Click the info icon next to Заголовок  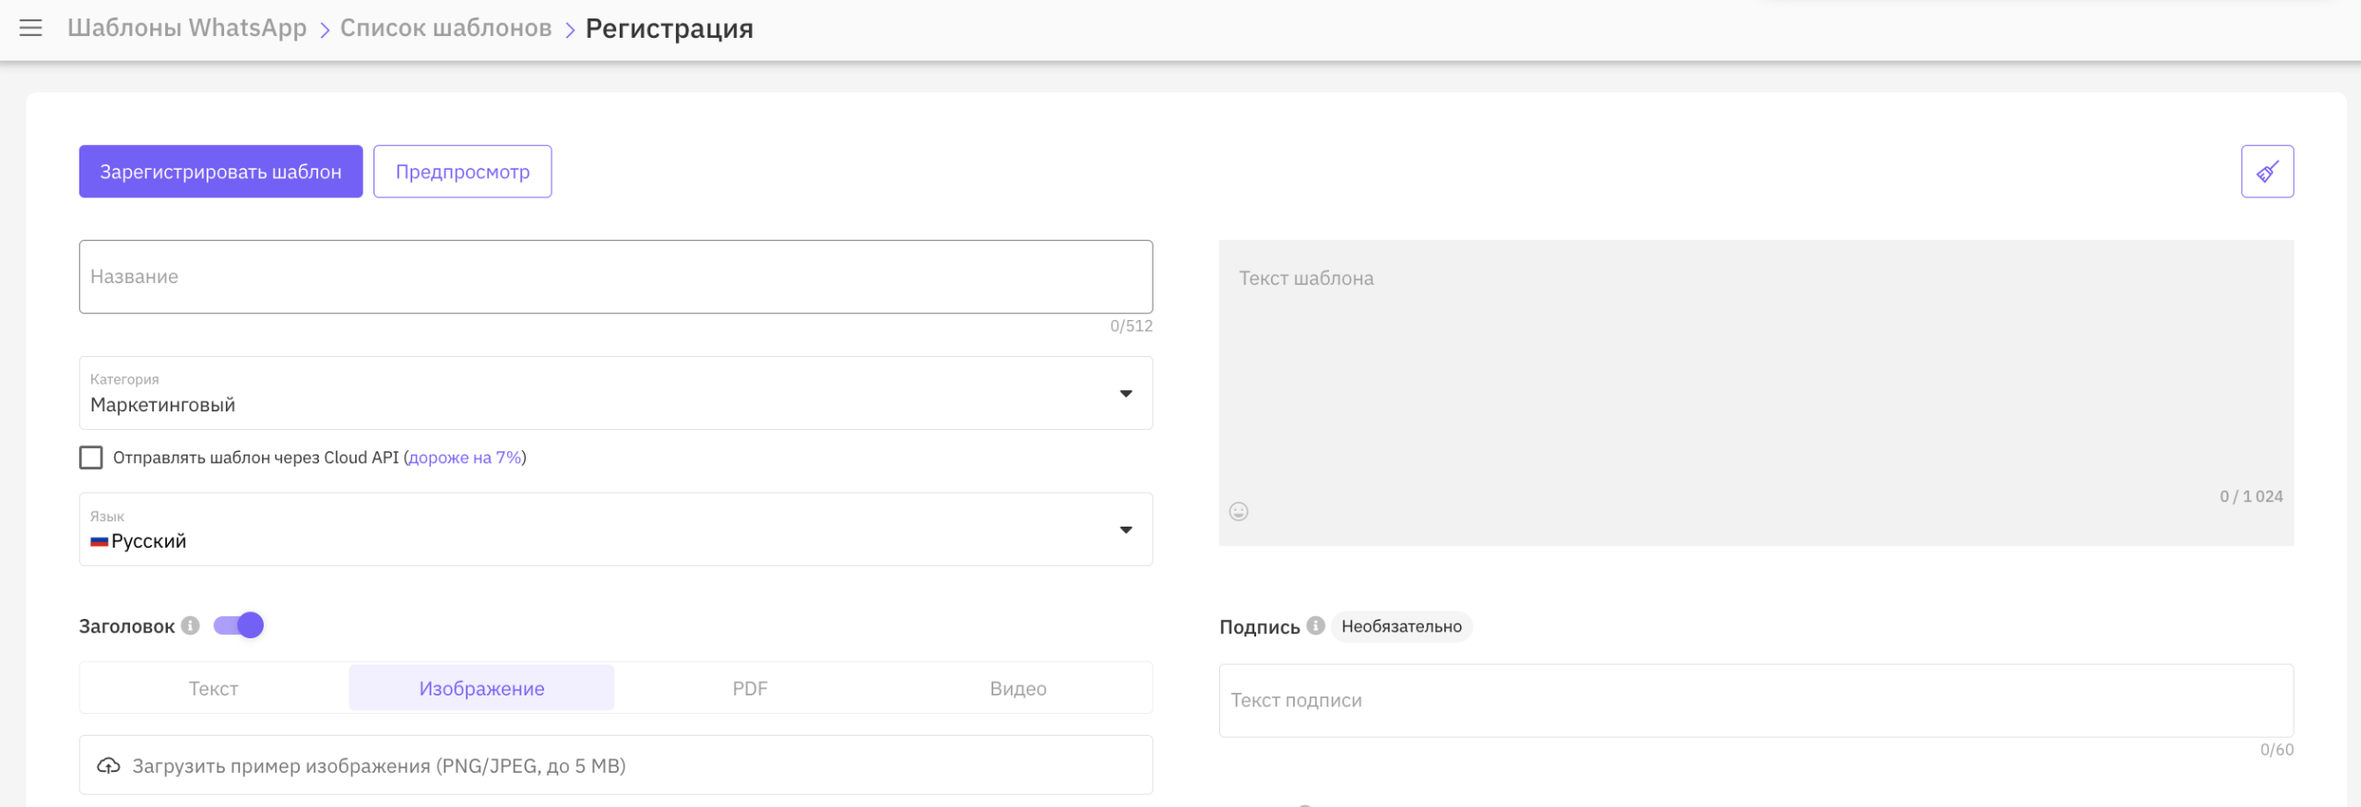pyautogui.click(x=191, y=625)
